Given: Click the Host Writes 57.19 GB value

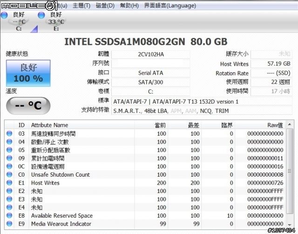Looking at the screenshot, I should (271, 64).
